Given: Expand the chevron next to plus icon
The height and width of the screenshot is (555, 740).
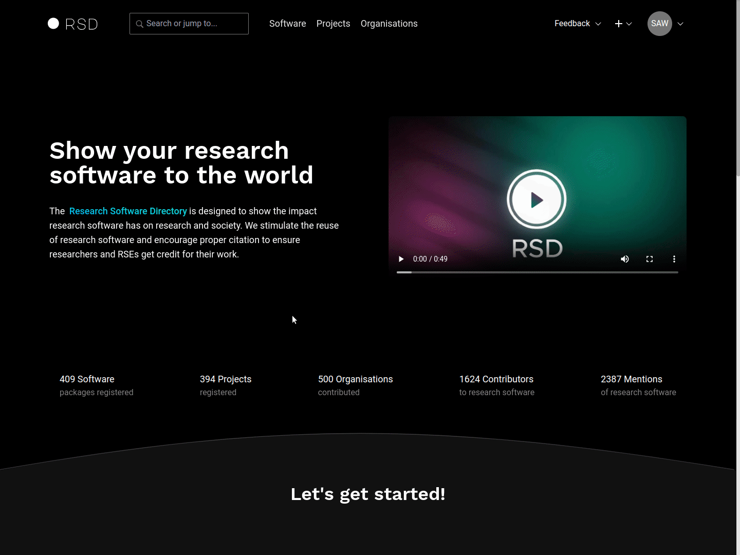Looking at the screenshot, I should (x=629, y=24).
